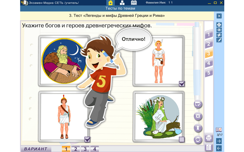The width and height of the screenshot is (244, 152).
Task: Click the 'Тесты по темам' header
Action: (x=120, y=8)
